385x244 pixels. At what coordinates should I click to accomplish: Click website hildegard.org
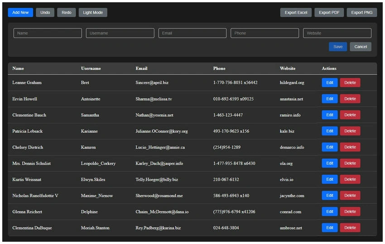(292, 83)
